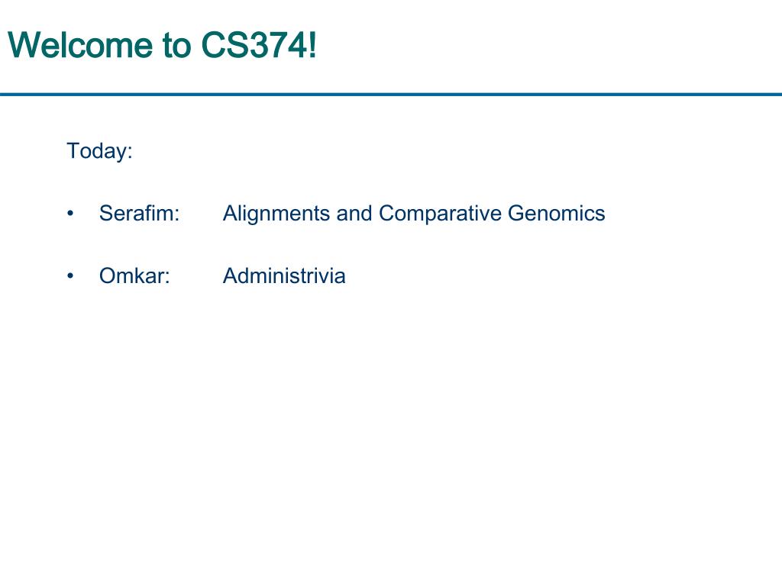This screenshot has width=782, height=586.
Task: Select the word "to" in the slide title
Action: coord(176,46)
